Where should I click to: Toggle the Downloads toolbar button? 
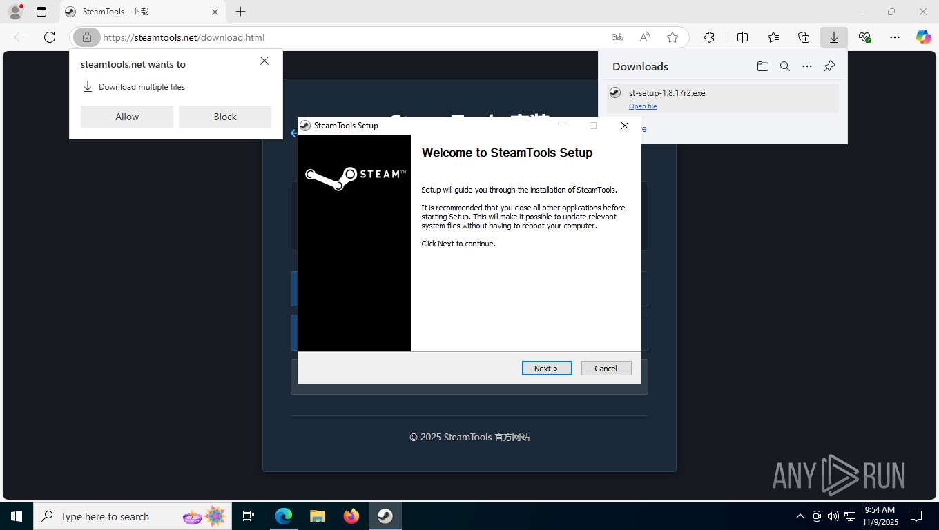[x=834, y=37]
